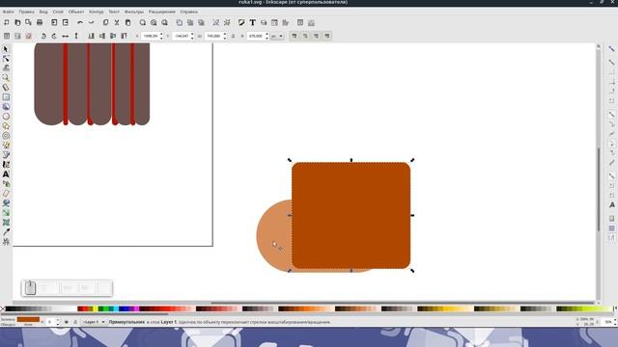Open the Объект menu

coord(76,12)
